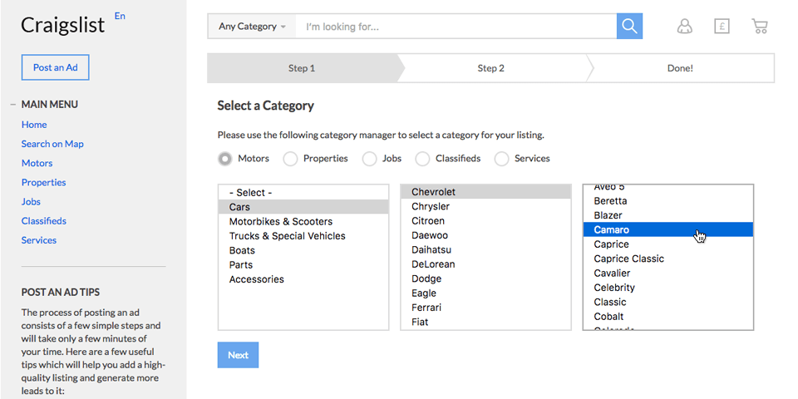
Task: Go to the Done! step tab
Action: pyautogui.click(x=681, y=68)
